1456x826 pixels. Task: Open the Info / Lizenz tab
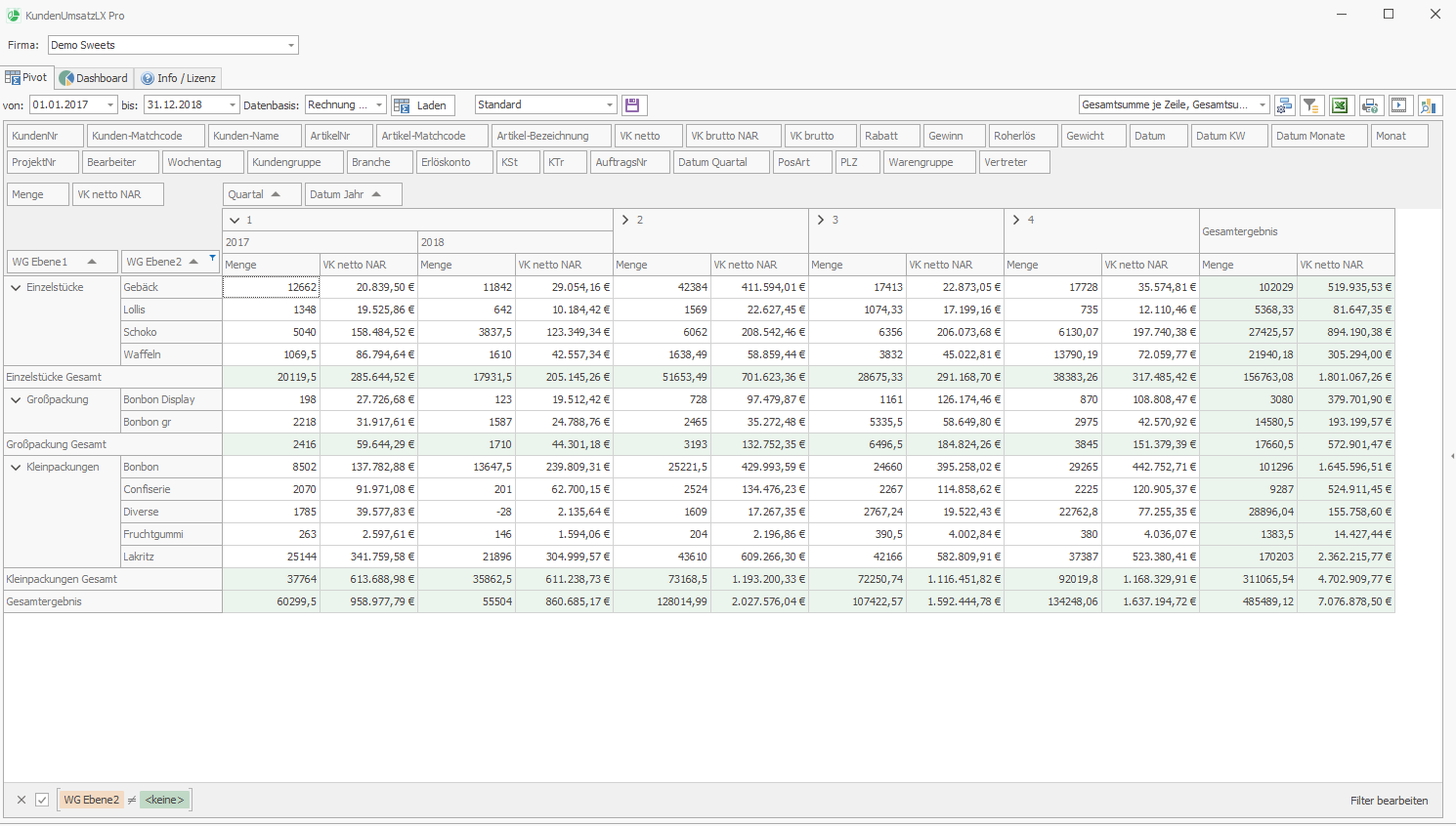[x=178, y=78]
